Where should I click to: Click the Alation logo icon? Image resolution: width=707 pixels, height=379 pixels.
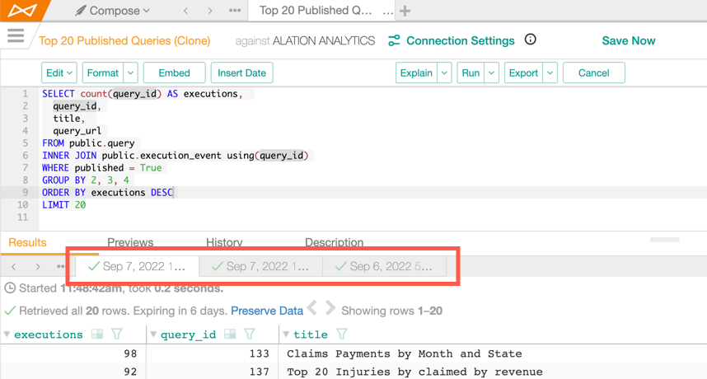point(21,10)
